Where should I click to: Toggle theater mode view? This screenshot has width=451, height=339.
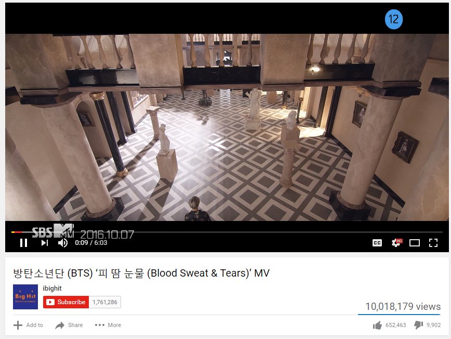click(x=415, y=243)
